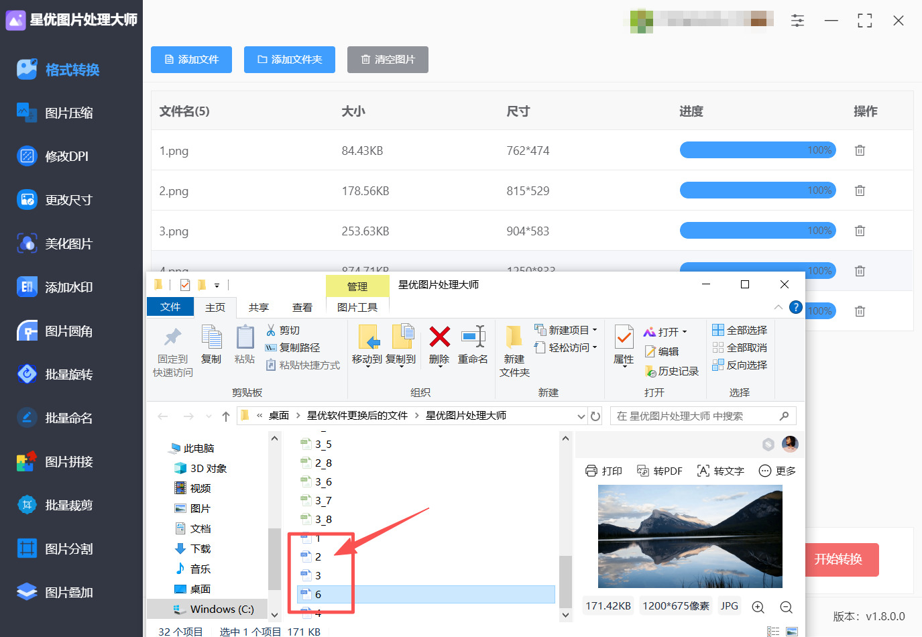
Task: Refresh the Explorer folder view
Action: click(595, 416)
